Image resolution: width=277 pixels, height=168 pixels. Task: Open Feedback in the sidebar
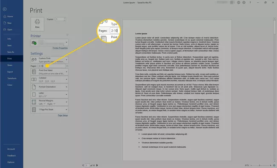[x=12, y=156]
